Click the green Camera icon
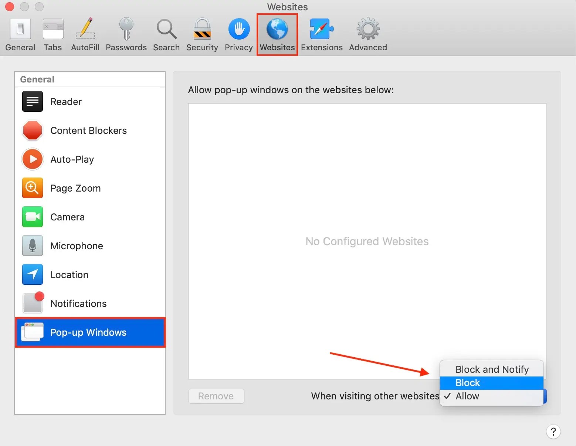This screenshot has height=446, width=576. tap(33, 217)
